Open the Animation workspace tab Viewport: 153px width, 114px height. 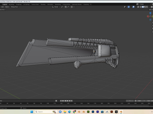pos(50,4)
